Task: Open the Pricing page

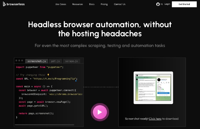Action: (104, 4)
